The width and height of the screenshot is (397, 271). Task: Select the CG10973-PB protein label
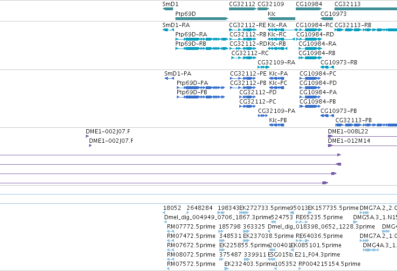coord(339,111)
